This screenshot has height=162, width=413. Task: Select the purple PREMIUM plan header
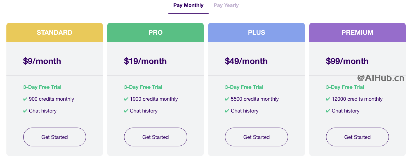pos(357,32)
